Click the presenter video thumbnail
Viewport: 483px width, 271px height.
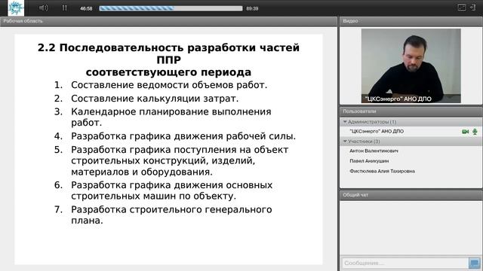coord(411,65)
